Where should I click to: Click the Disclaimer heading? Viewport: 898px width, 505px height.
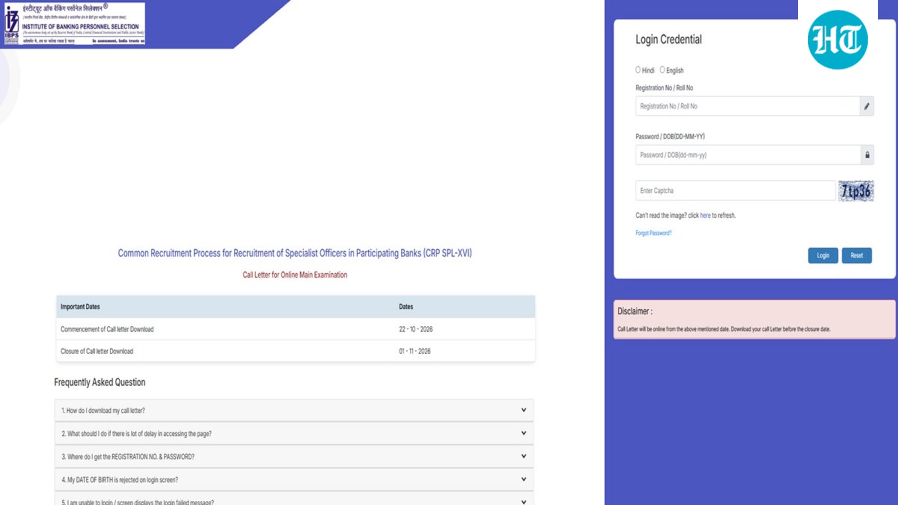pos(635,311)
